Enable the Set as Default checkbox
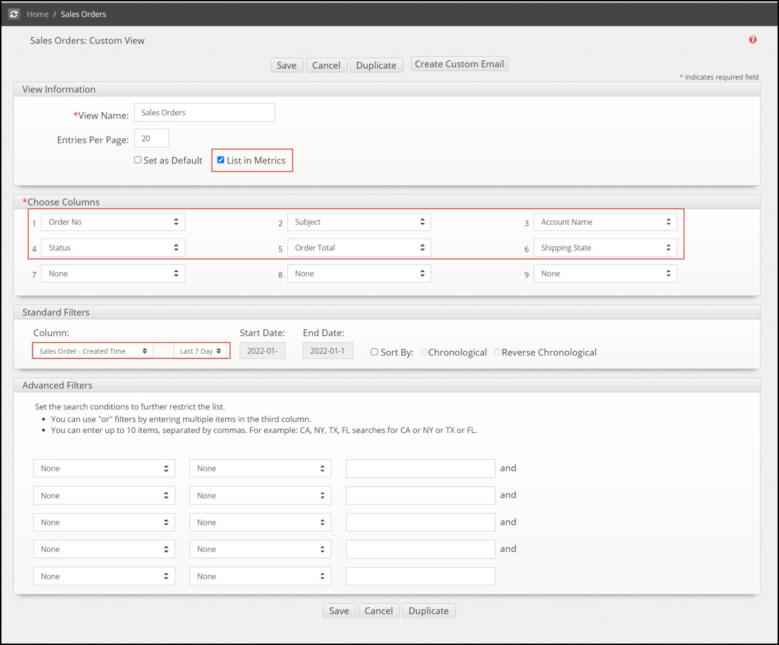Viewport: 779px width, 645px height. tap(138, 160)
